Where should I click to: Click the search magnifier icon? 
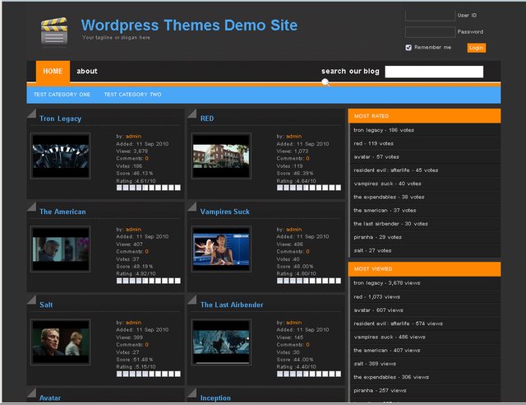click(325, 82)
